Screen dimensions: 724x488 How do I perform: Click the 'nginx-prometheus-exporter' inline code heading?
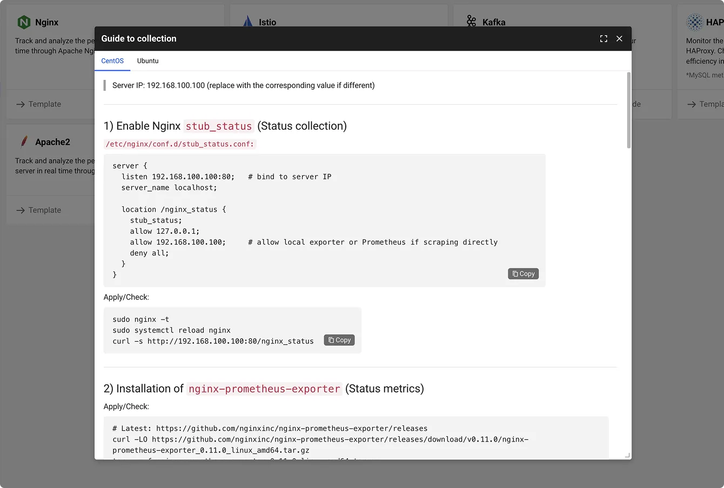pyautogui.click(x=264, y=389)
